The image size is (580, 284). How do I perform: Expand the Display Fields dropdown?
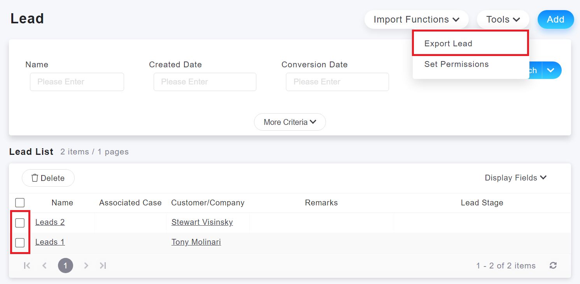515,178
